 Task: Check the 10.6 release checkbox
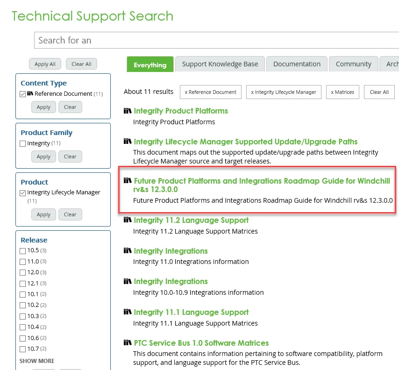click(22, 338)
